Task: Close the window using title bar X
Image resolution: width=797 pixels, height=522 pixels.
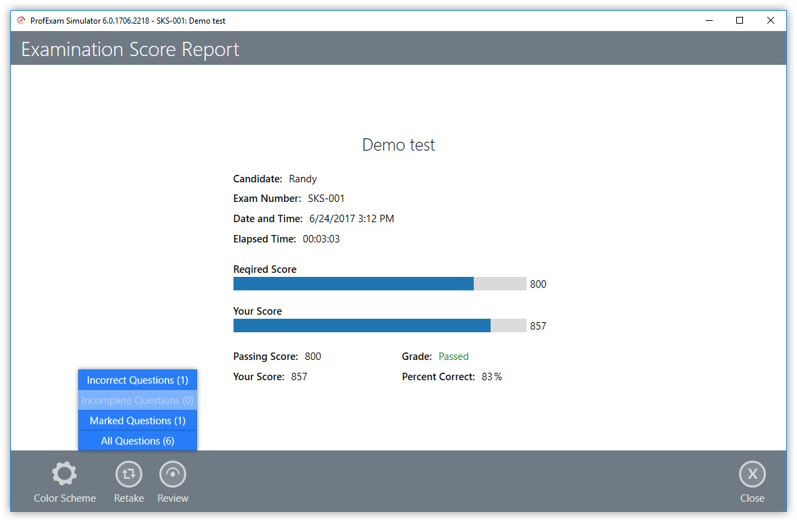Action: [x=771, y=21]
